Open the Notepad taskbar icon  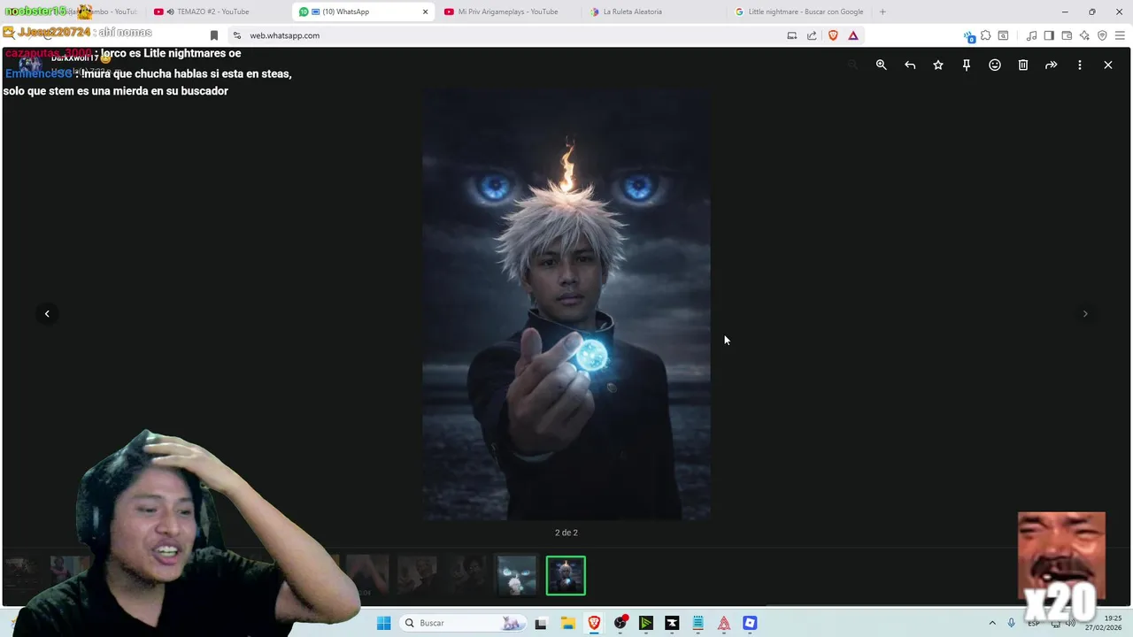[698, 623]
